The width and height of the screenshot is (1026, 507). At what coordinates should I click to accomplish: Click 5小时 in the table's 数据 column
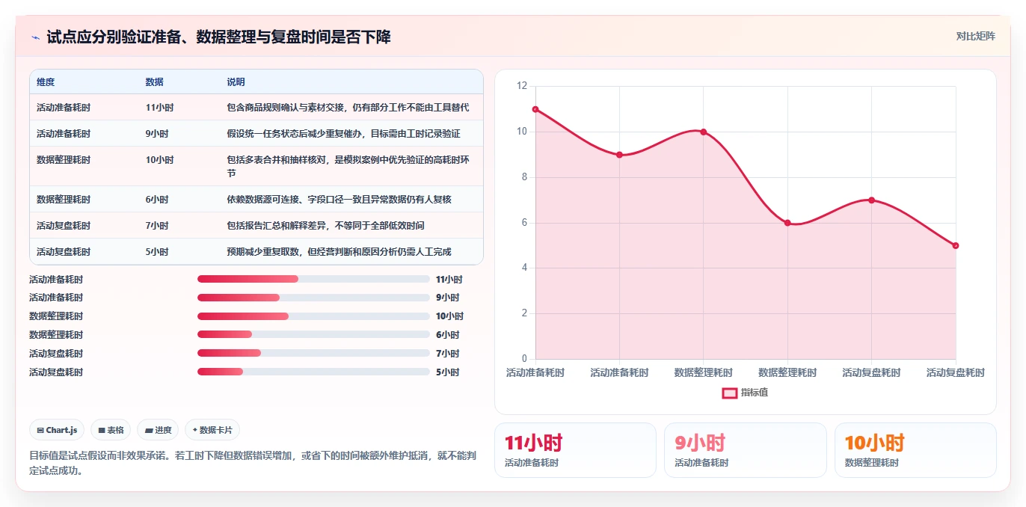(157, 252)
